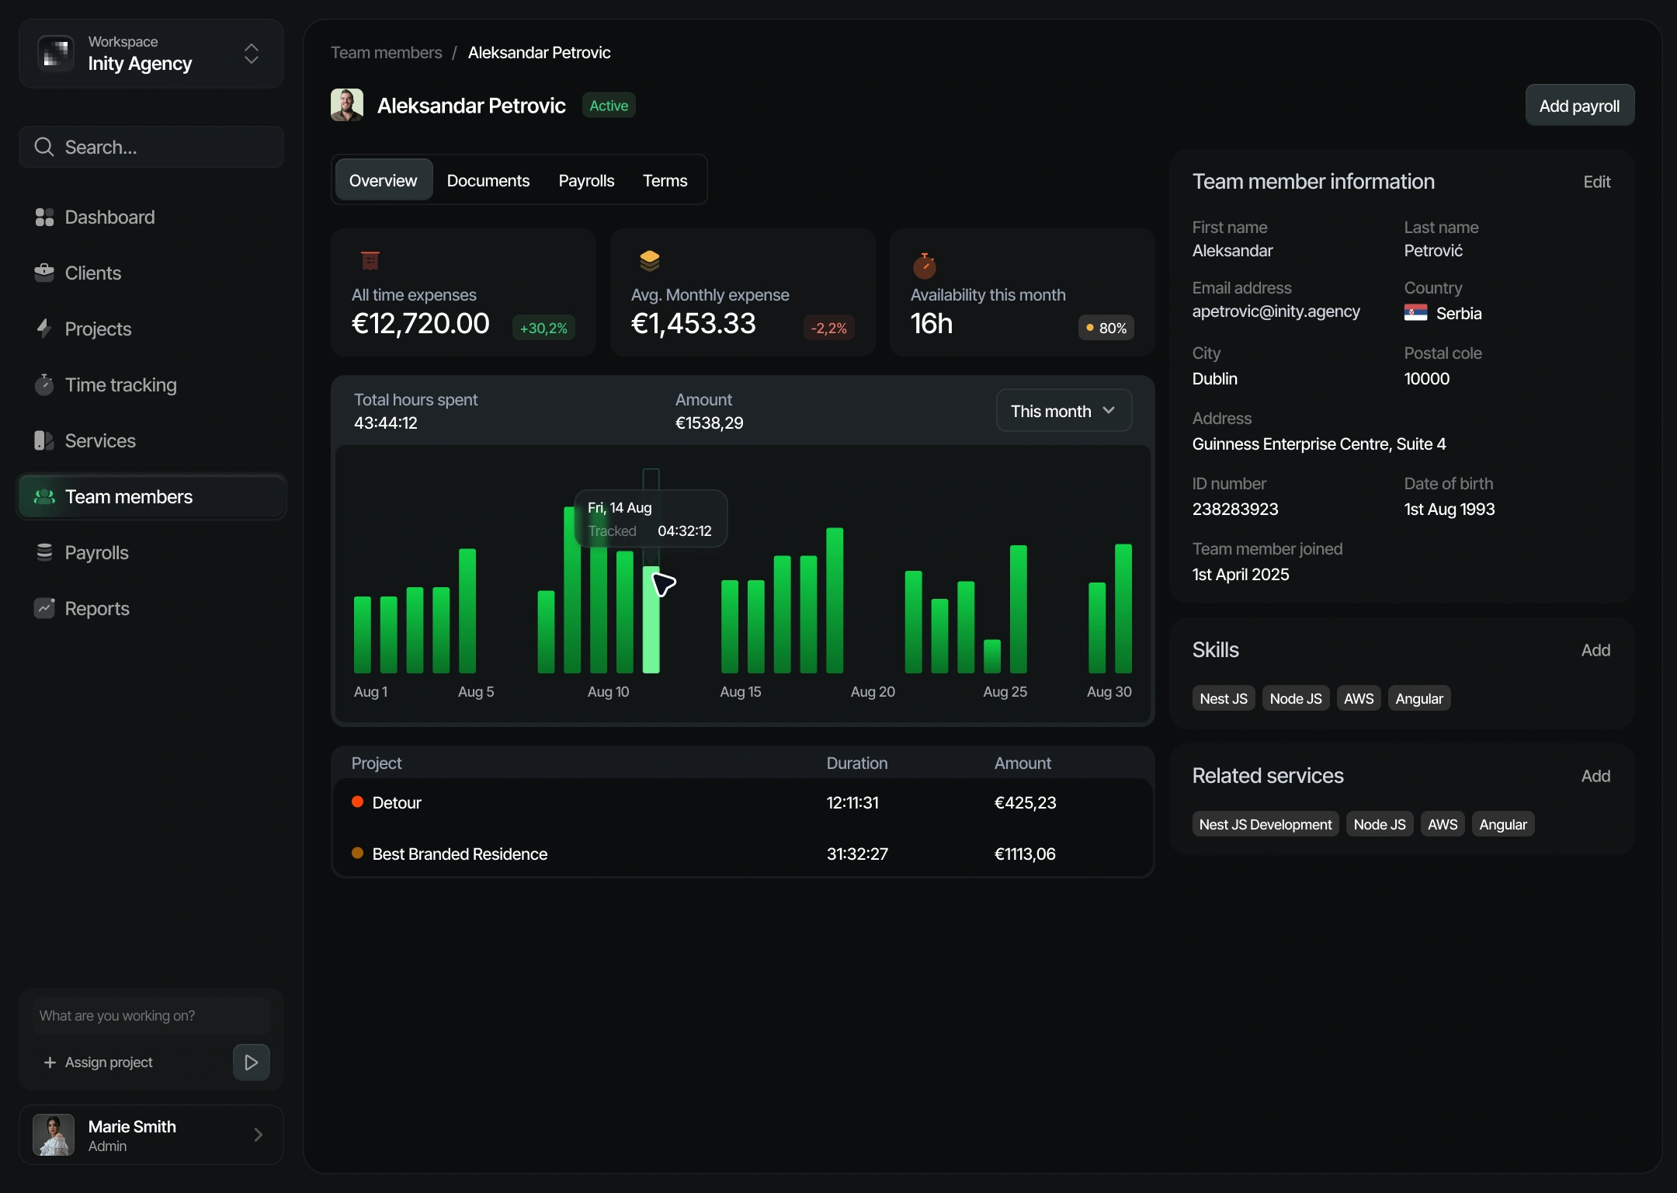This screenshot has height=1193, width=1677.
Task: Click the Clients briefcase icon
Action: tap(44, 273)
